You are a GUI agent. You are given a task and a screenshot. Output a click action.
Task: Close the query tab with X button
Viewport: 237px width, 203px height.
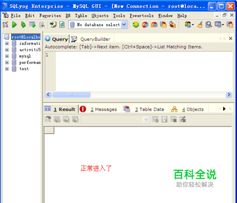(230, 38)
